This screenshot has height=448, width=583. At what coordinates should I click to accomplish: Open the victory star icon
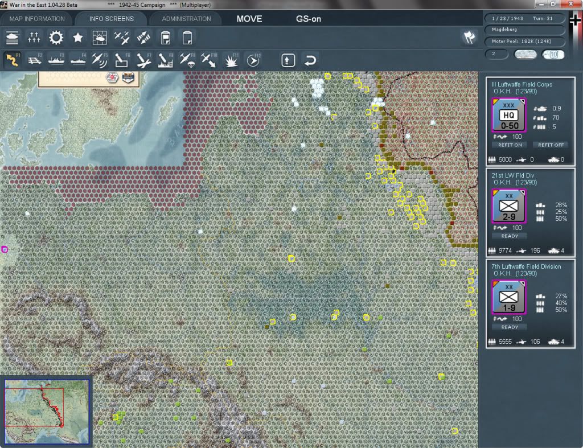pos(77,38)
